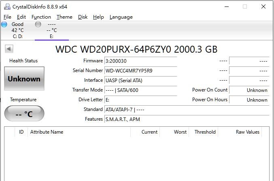This screenshot has height=181, width=274.
Task: Maximize the CrystalDiskInfo window
Action: [x=245, y=6]
